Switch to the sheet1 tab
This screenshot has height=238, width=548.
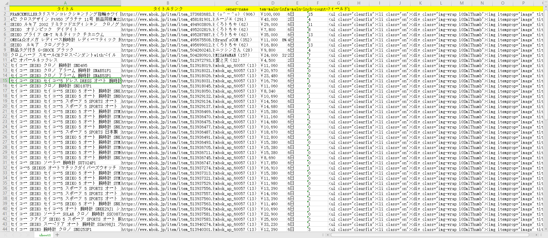(45, 235)
